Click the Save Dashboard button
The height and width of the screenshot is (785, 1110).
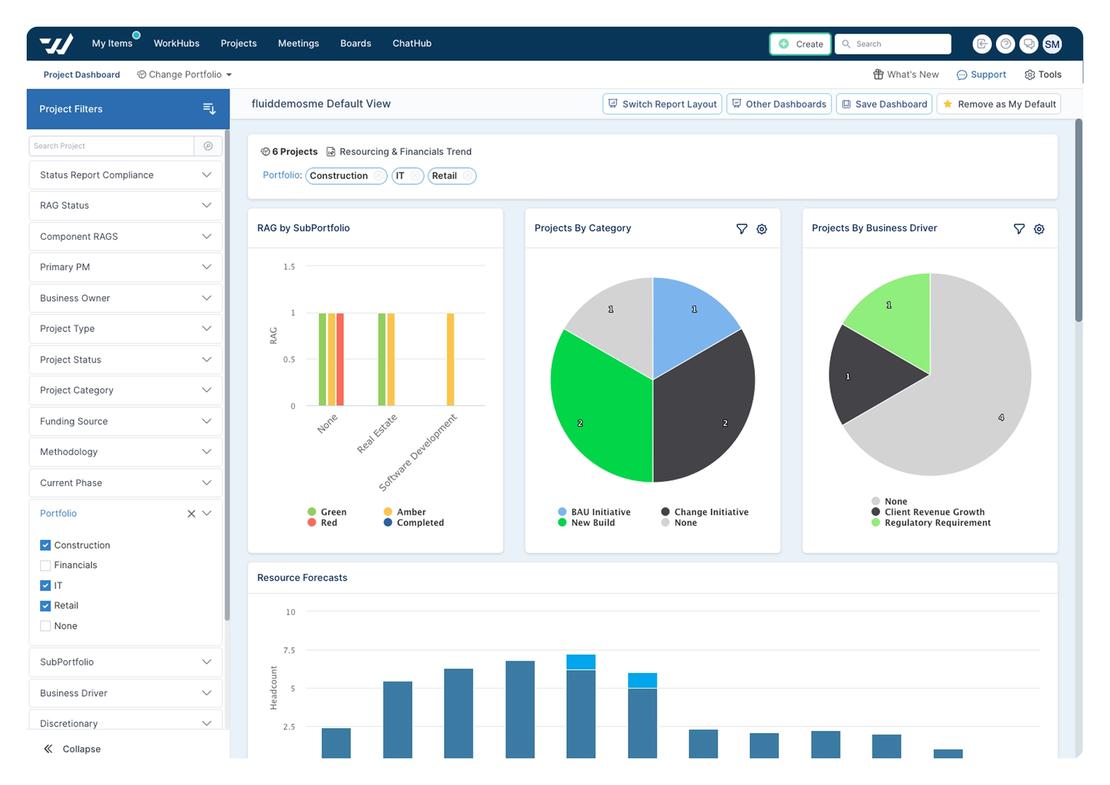pos(883,104)
